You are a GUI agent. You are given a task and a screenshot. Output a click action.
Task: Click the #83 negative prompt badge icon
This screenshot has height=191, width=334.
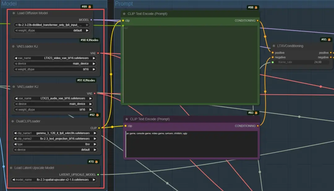(x=256, y=112)
